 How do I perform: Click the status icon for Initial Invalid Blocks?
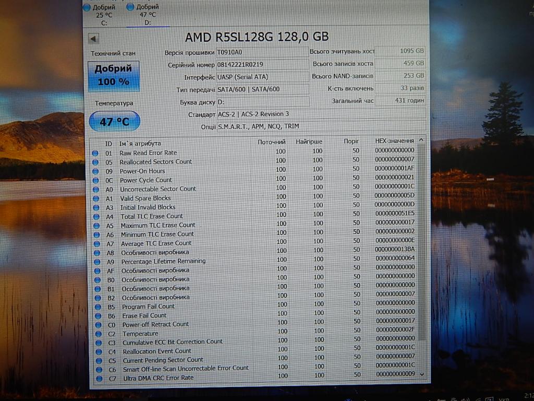[96, 208]
